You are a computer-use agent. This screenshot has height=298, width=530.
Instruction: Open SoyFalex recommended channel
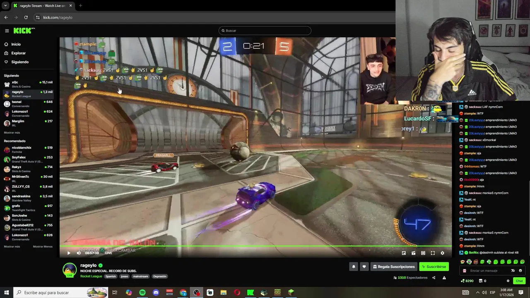point(28,159)
